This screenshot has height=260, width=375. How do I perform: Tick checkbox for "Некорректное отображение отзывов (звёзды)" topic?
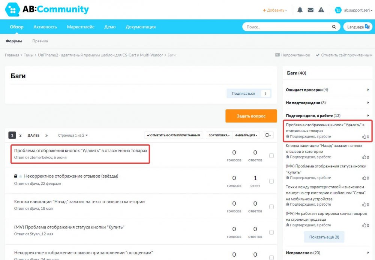271,181
